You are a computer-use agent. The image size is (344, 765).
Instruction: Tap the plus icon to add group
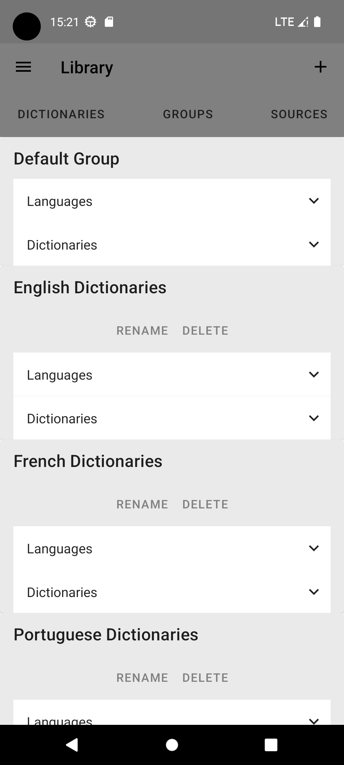(320, 67)
